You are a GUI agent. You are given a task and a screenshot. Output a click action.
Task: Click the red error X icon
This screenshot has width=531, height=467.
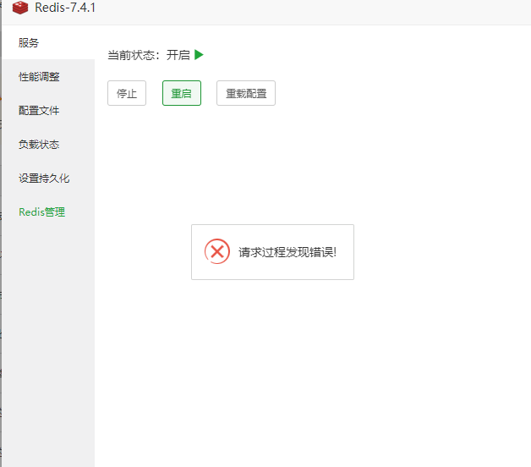click(217, 251)
